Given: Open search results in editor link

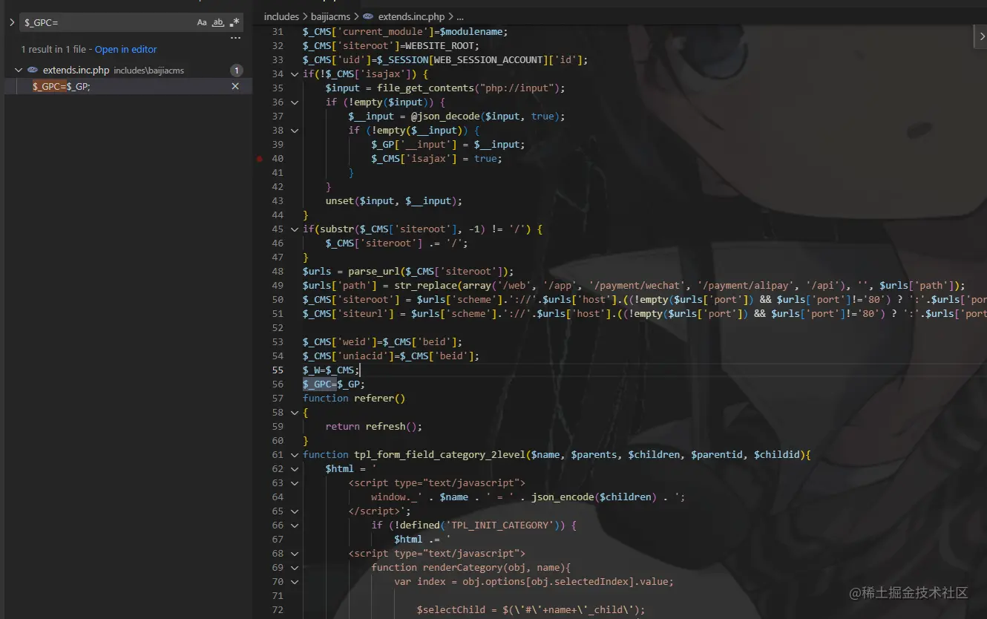Looking at the screenshot, I should pyautogui.click(x=125, y=50).
